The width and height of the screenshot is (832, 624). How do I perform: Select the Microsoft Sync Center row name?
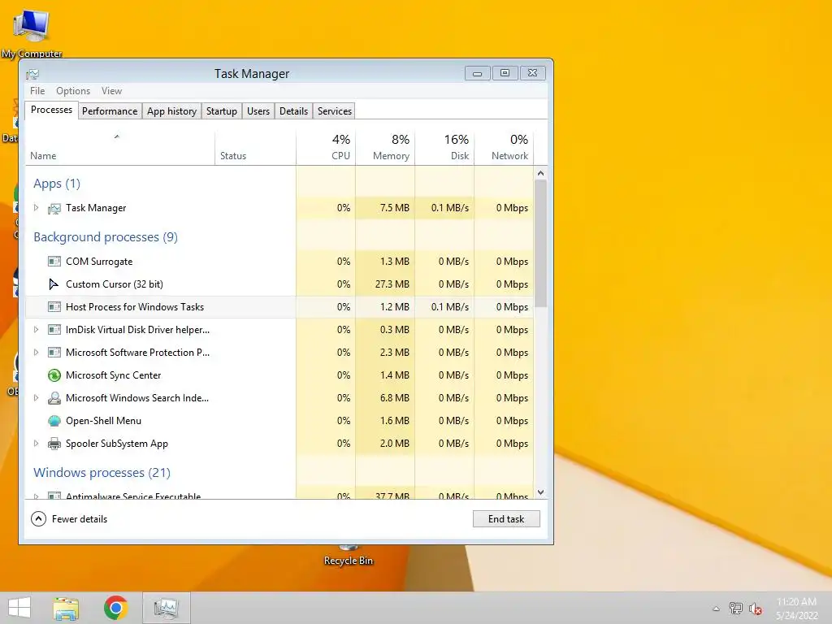tap(113, 375)
